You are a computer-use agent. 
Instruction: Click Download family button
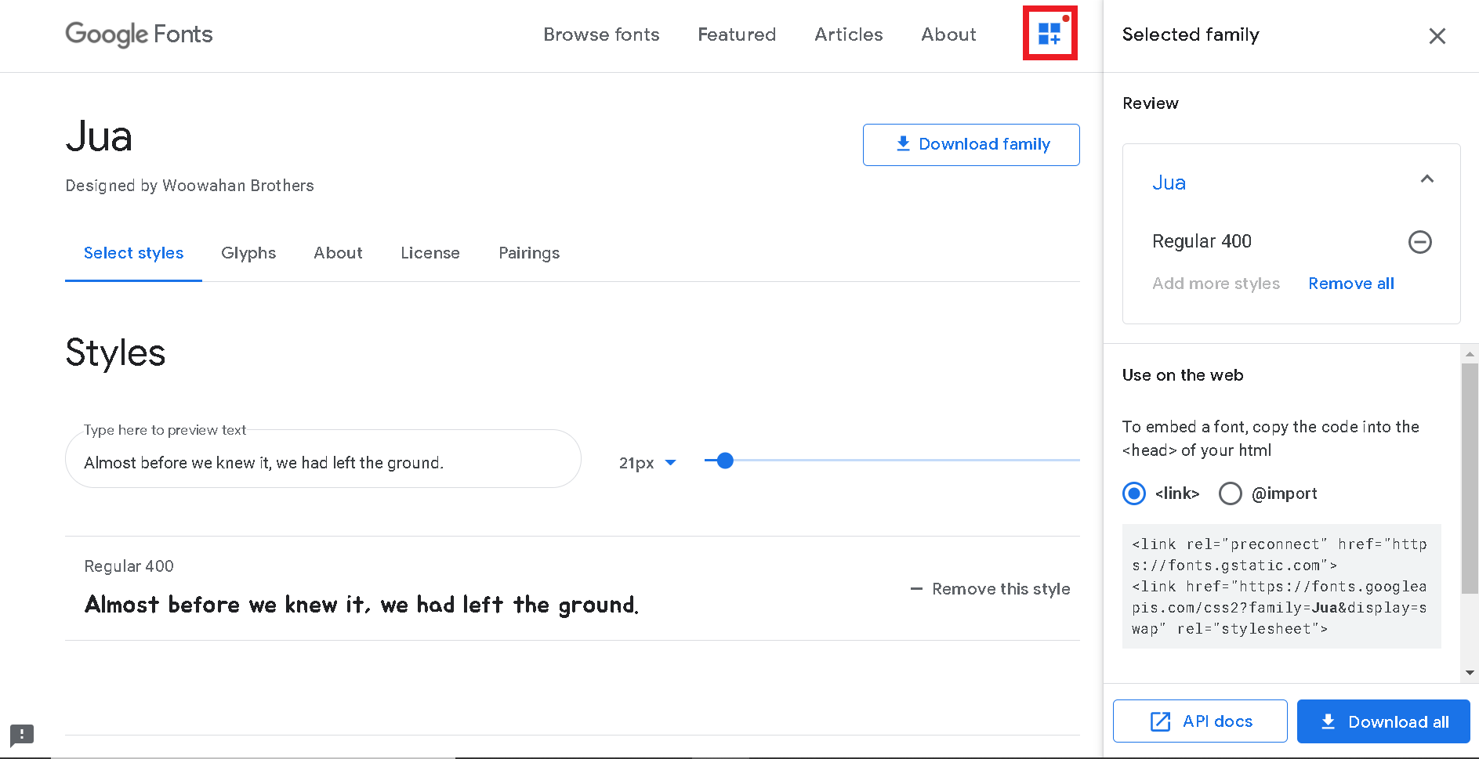pos(971,145)
